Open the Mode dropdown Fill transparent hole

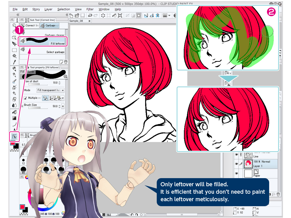click(x=51, y=90)
